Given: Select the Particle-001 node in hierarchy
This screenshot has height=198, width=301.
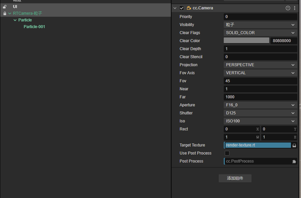Looking at the screenshot, I should [34, 27].
